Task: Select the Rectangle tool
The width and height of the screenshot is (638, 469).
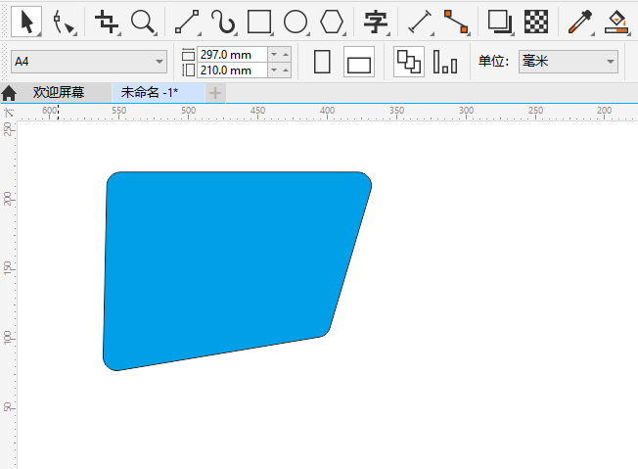Action: click(258, 21)
